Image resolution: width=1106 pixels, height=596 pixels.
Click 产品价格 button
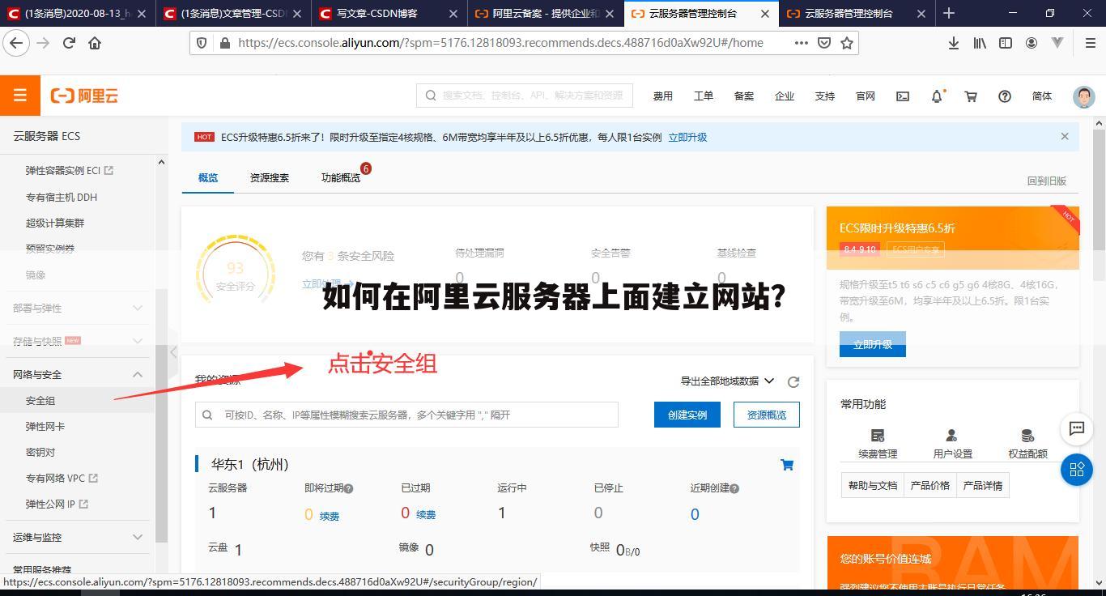click(930, 485)
